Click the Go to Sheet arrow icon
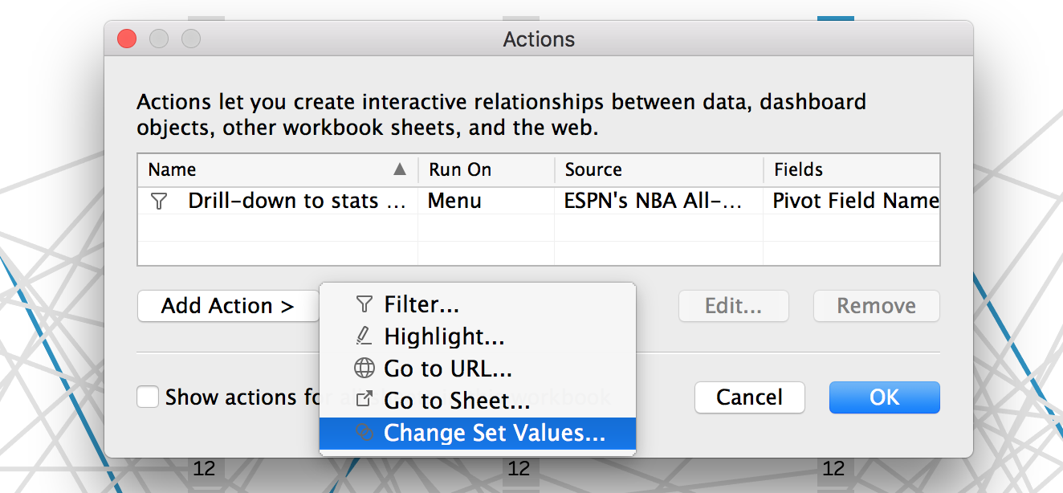Viewport: 1063px width, 493px height. tap(364, 400)
